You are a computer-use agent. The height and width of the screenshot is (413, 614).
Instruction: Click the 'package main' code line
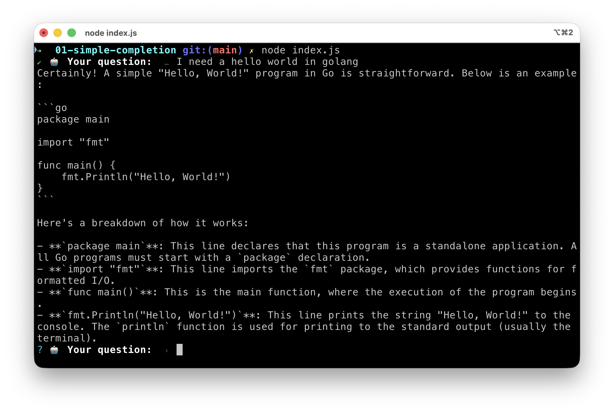(73, 119)
